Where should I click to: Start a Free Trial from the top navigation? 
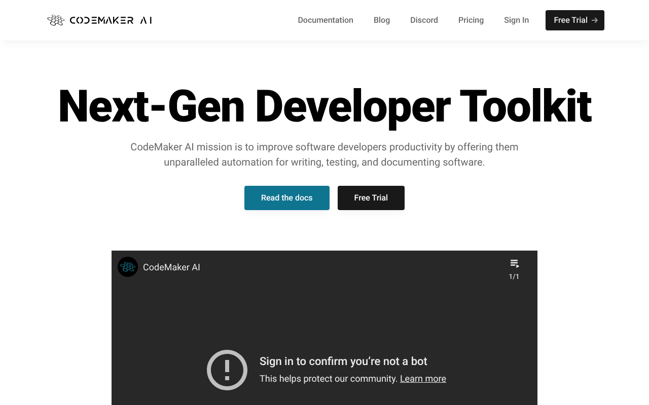(x=574, y=20)
